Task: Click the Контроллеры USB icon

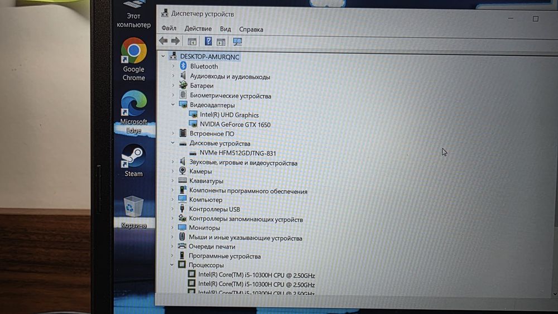Action: pyautogui.click(x=182, y=209)
